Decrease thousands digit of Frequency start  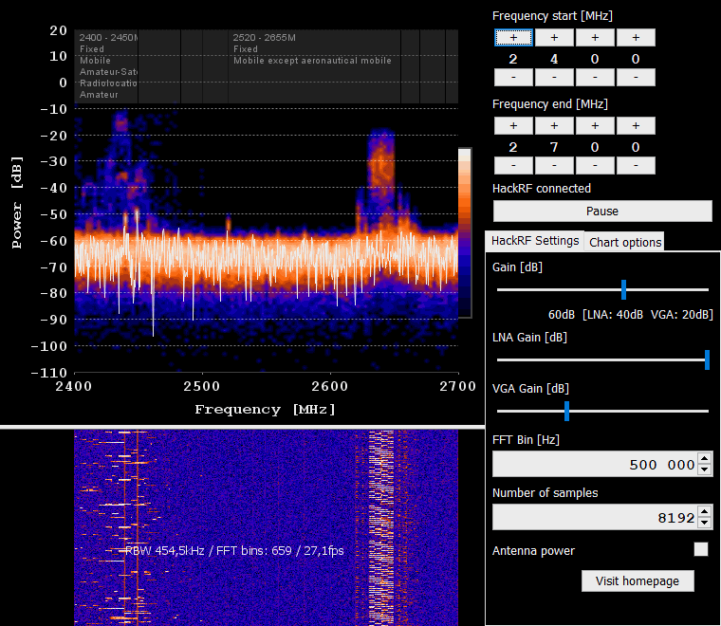513,77
